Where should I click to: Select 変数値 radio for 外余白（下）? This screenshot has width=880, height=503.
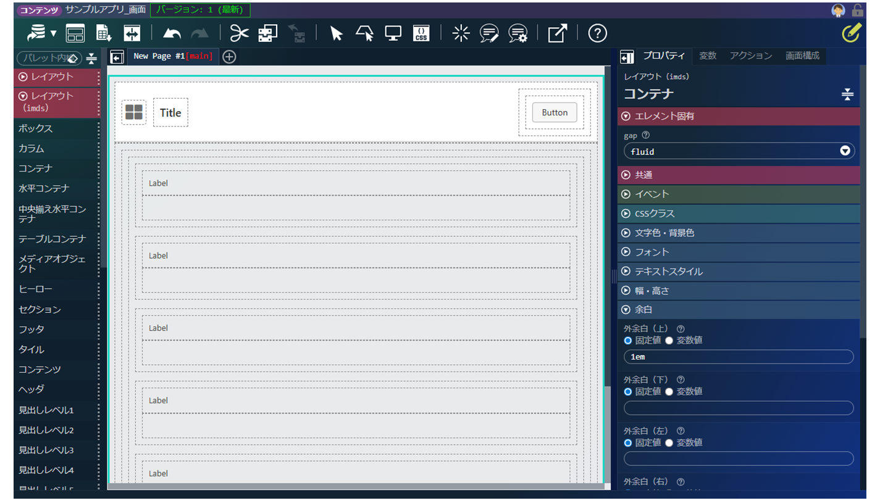[x=669, y=391]
